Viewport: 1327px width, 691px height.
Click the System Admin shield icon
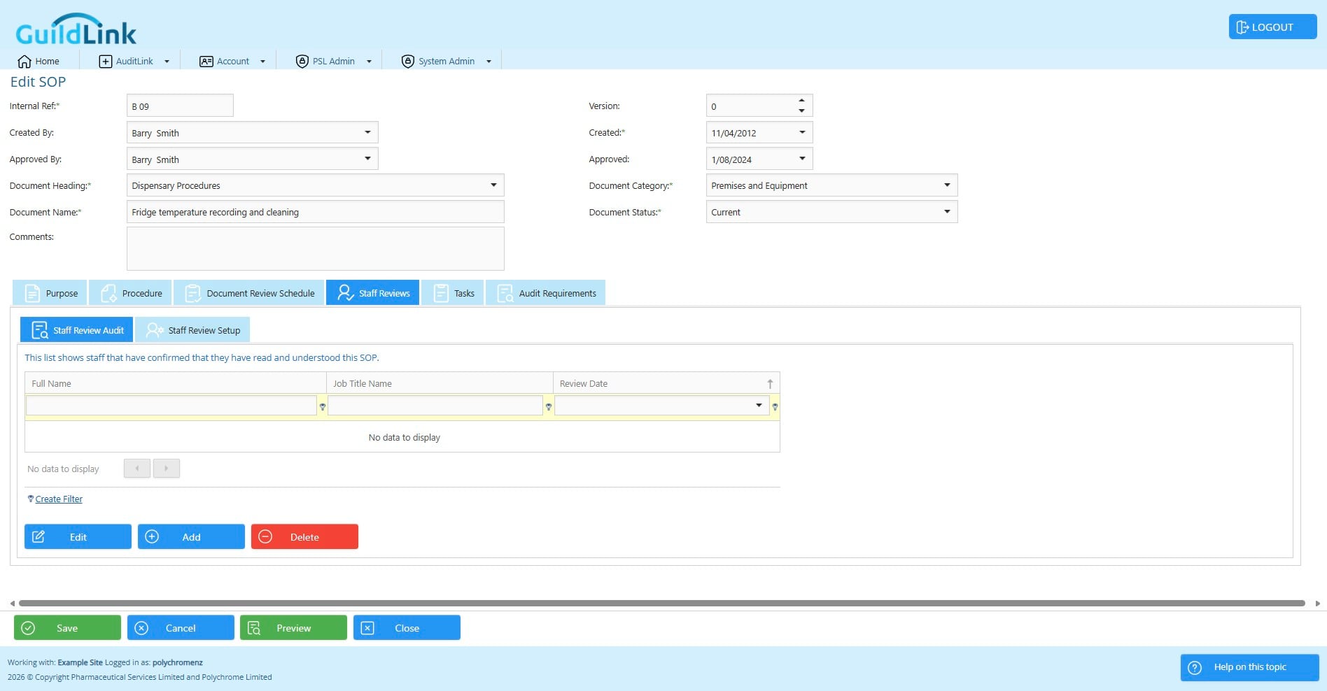click(408, 62)
